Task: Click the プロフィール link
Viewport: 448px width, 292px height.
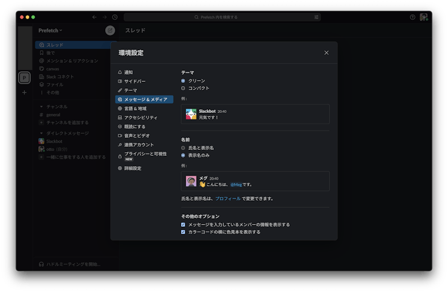Action: pyautogui.click(x=228, y=199)
